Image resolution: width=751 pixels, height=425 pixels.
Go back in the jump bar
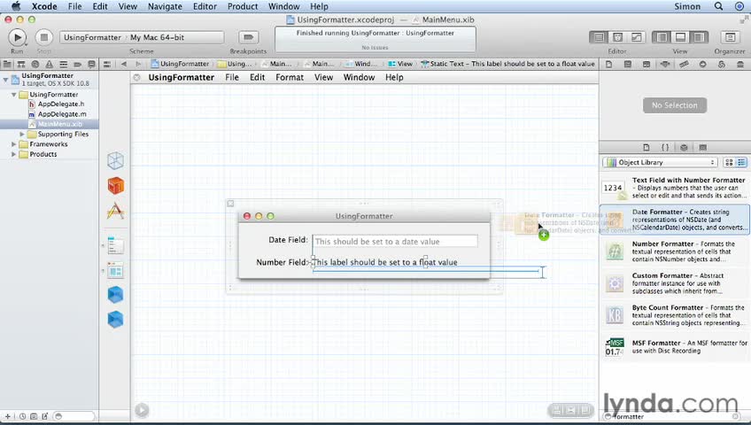coord(124,64)
